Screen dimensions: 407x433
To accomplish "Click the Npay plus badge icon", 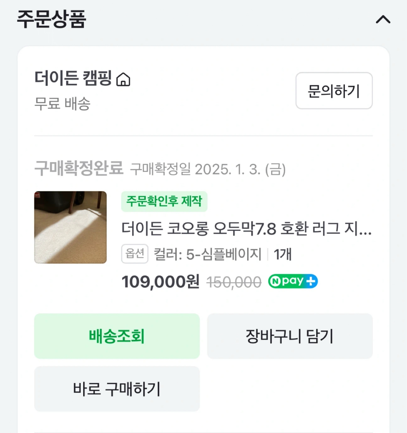I will pos(293,281).
